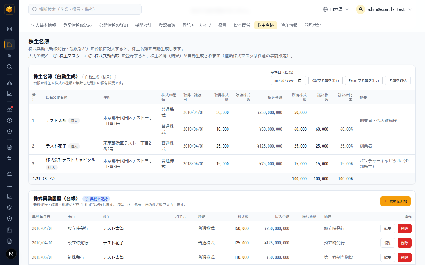
Task: Click the round N badge at sidebar bottom
Action: click(x=11, y=254)
